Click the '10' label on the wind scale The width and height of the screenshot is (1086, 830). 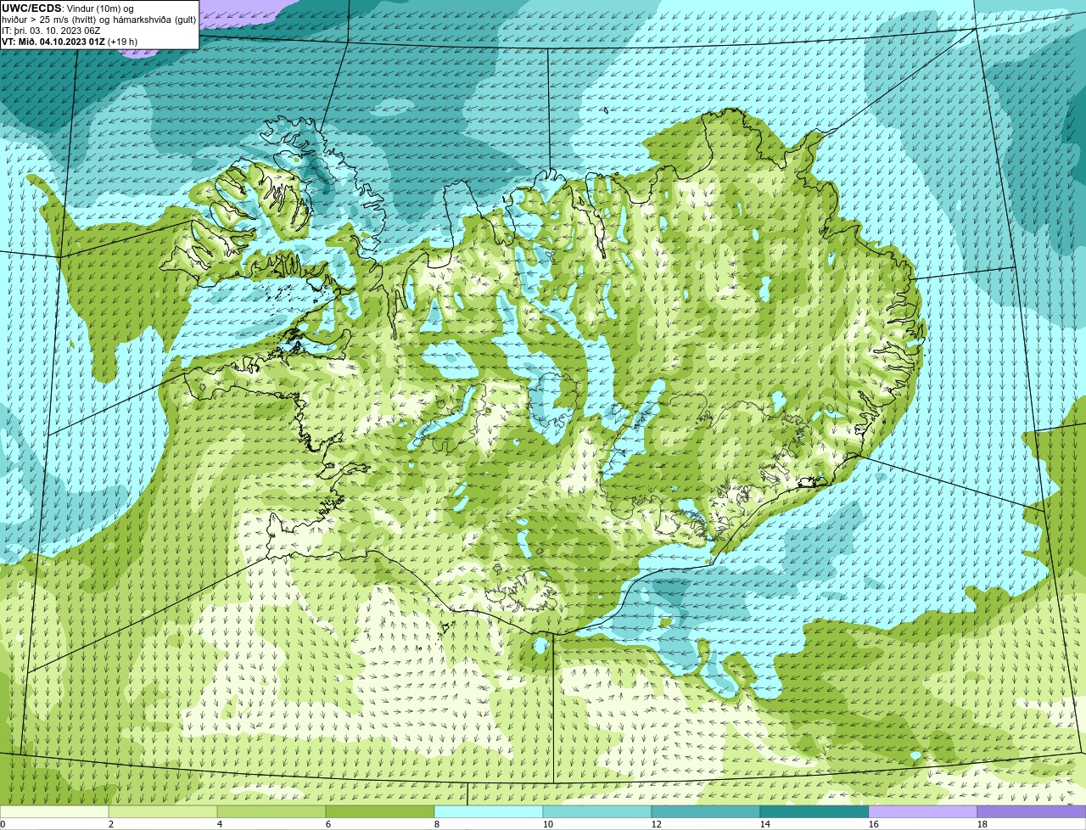click(548, 824)
